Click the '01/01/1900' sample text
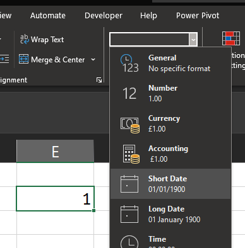245x248 pixels. (167, 189)
